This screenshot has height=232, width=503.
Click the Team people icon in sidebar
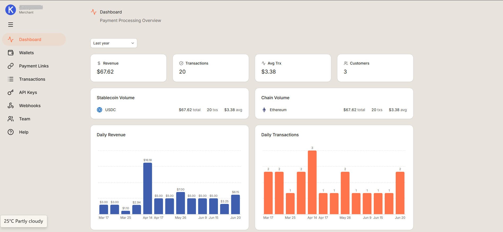11,119
